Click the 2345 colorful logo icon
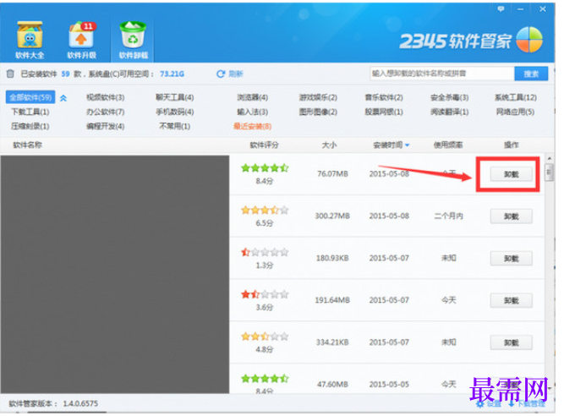Screen dimensions: 564x416 click(x=529, y=40)
